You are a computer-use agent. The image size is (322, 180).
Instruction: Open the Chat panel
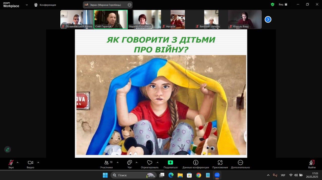130,164
